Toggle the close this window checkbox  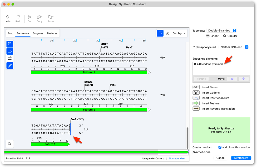coord(220,147)
